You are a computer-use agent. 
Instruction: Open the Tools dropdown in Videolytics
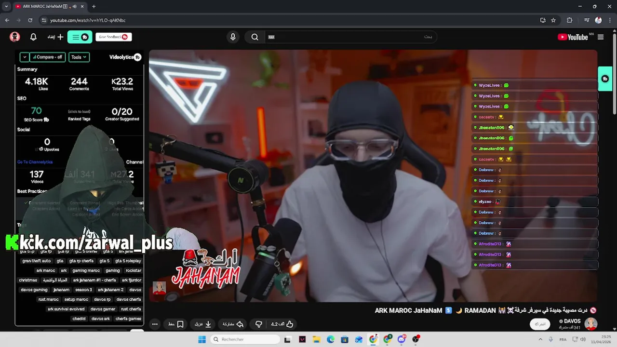(x=79, y=57)
